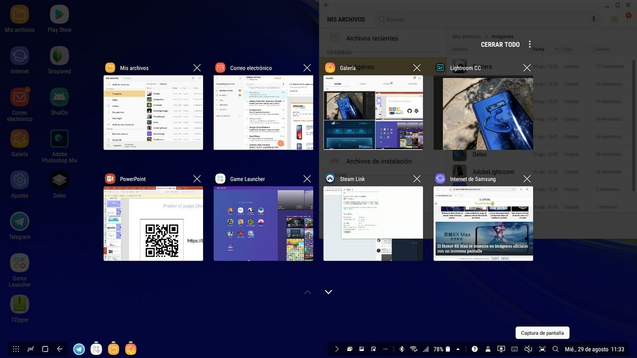Click the Captura de pantalla screenshot icon

542,349
